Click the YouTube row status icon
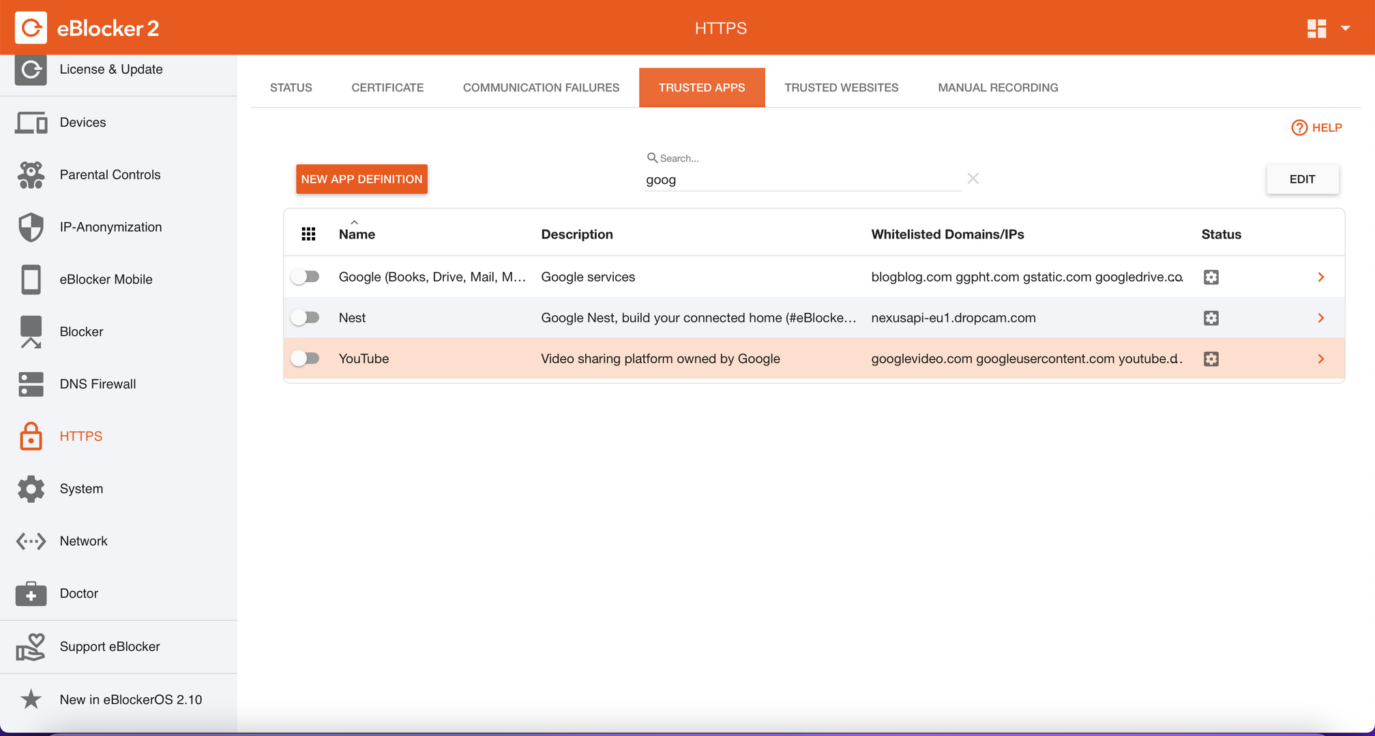Viewport: 1375px width, 736px height. pos(1211,358)
